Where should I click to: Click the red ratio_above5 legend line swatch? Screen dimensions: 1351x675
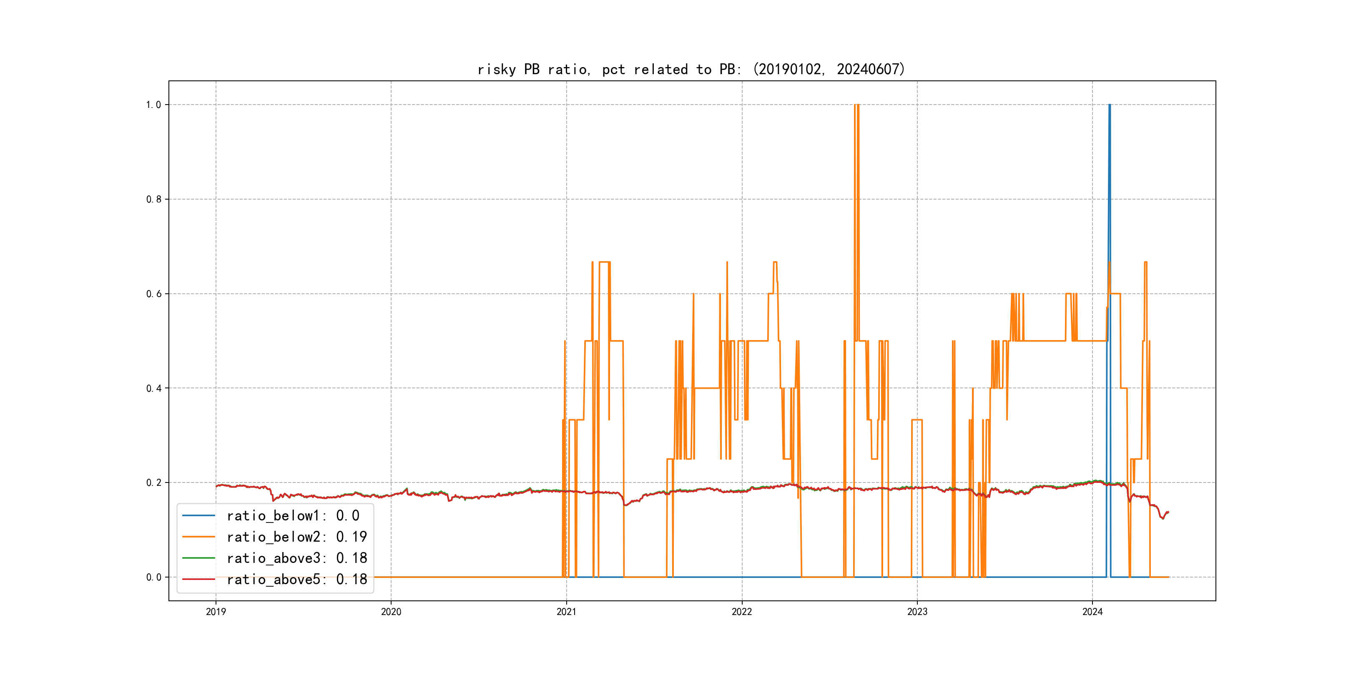coord(198,579)
